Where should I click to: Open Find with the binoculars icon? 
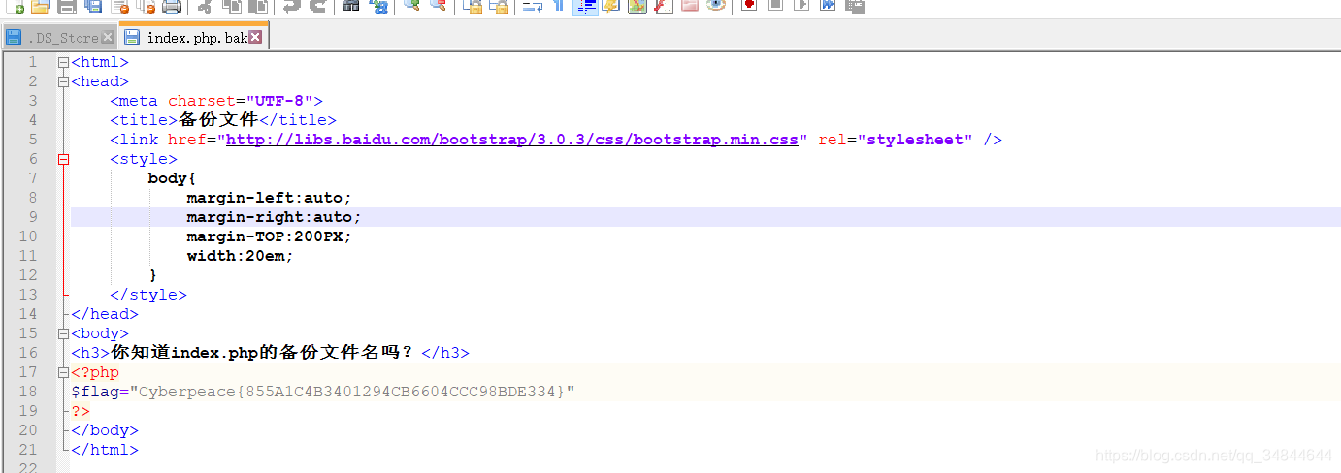tap(351, 5)
